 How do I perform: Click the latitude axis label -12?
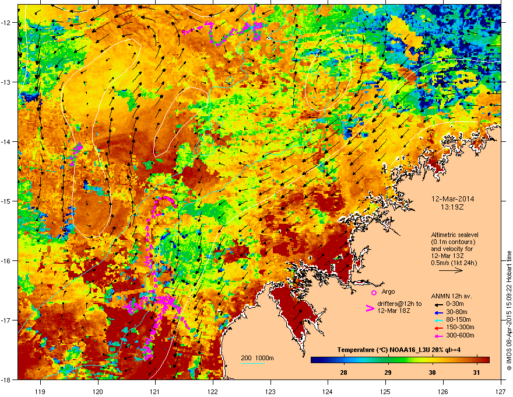click(x=6, y=23)
